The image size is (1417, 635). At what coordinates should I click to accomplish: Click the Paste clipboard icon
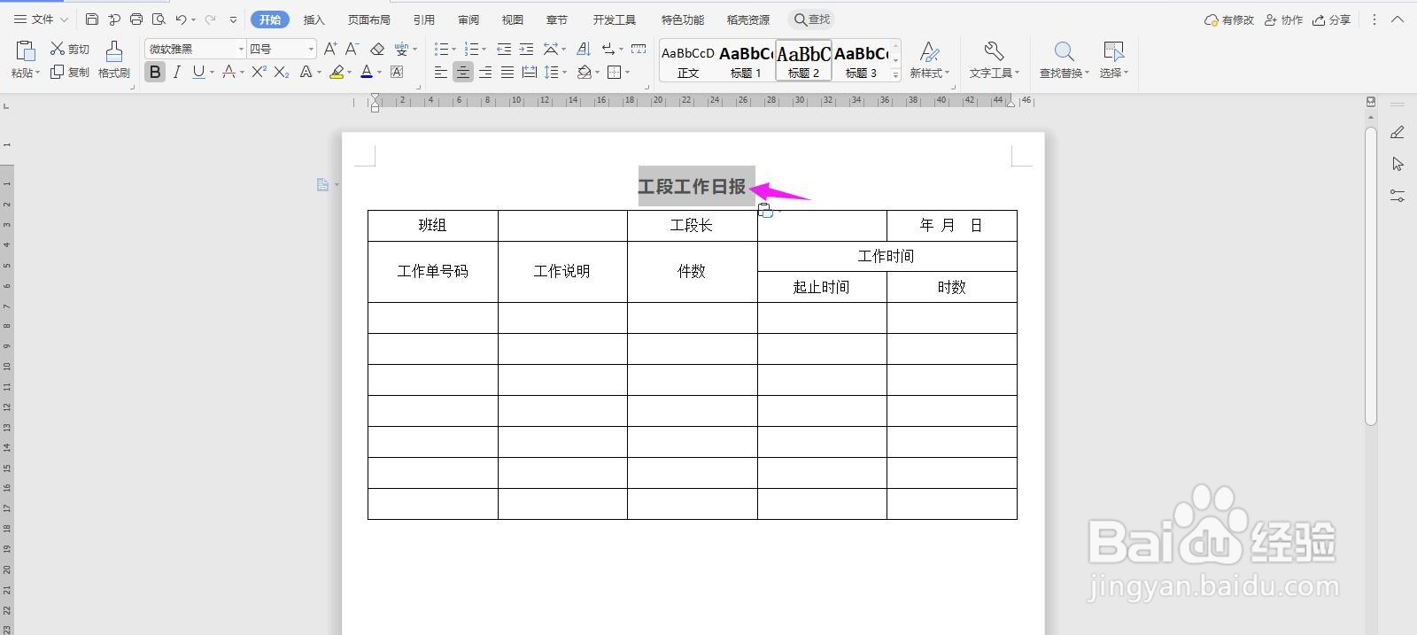[26, 51]
